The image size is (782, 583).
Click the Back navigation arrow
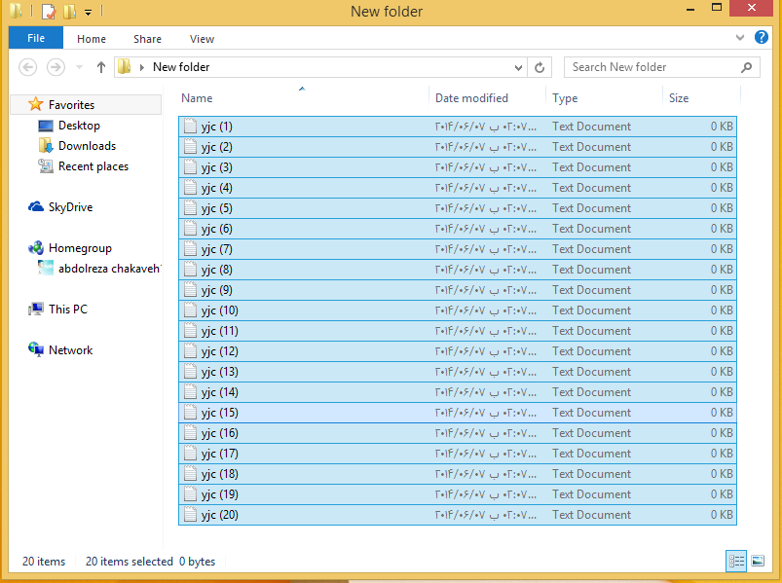[28, 67]
